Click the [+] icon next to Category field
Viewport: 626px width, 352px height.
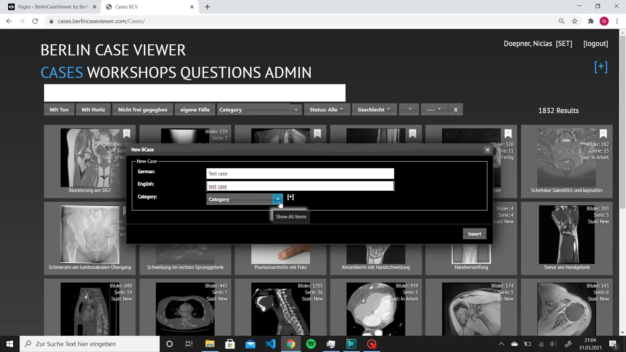[291, 197]
